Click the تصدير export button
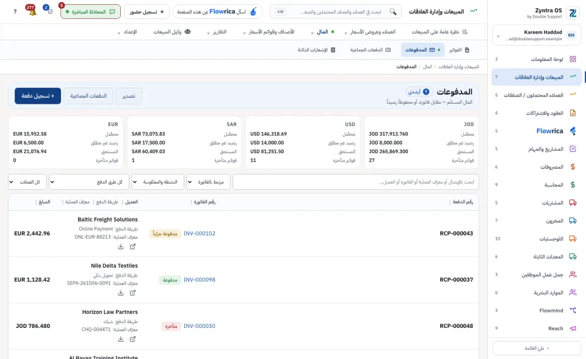The height and width of the screenshot is (359, 586). pyautogui.click(x=129, y=96)
